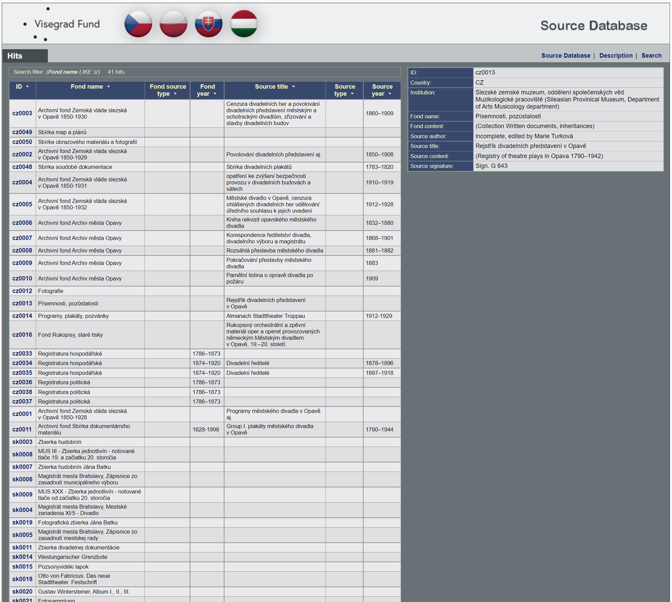Select the sk0003 Zbierka hudobnín row

point(203,442)
